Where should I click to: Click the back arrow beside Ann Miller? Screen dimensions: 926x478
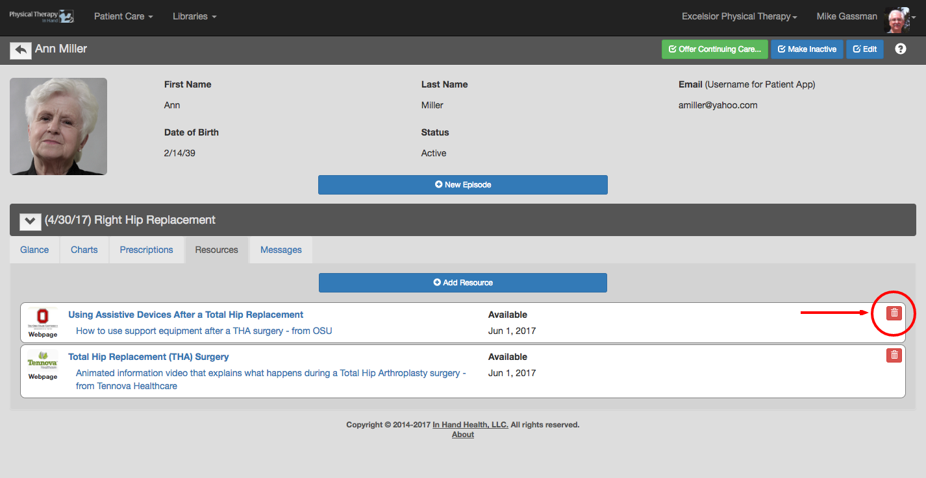tap(21, 50)
